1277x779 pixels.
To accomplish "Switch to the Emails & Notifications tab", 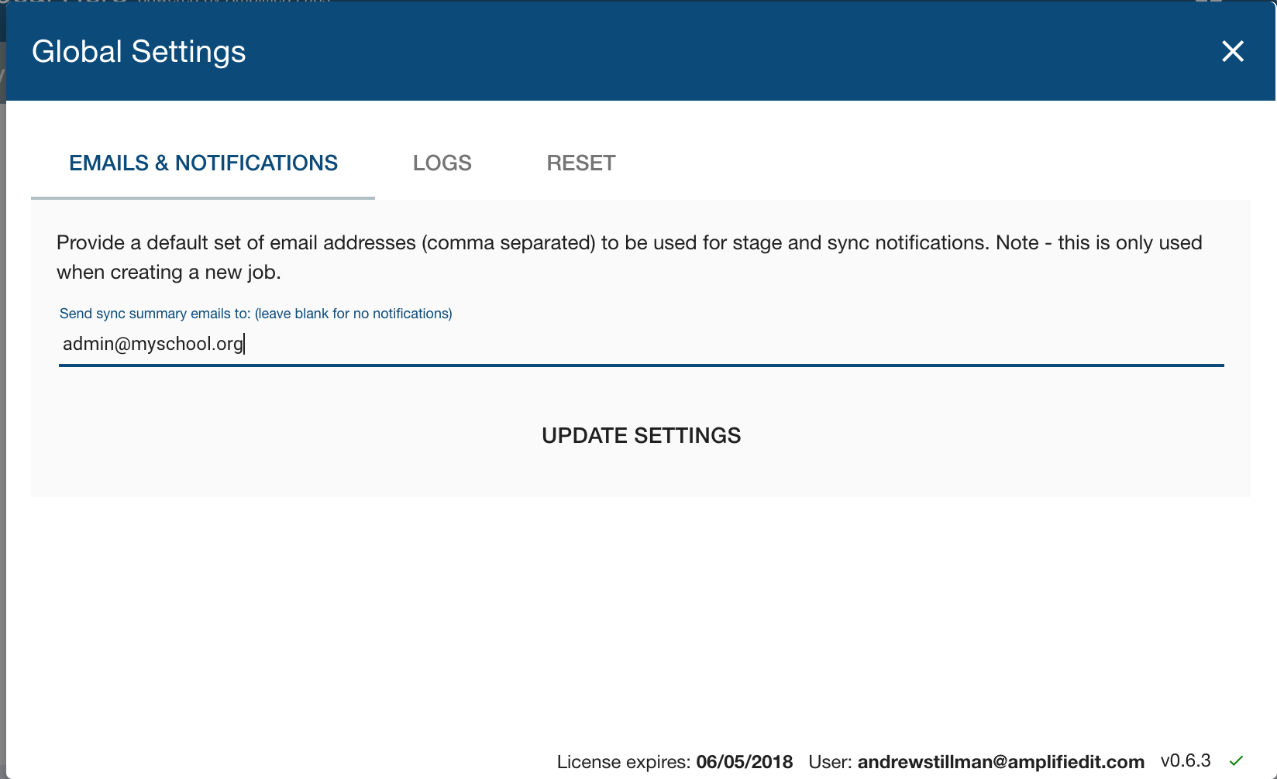I will pyautogui.click(x=203, y=163).
